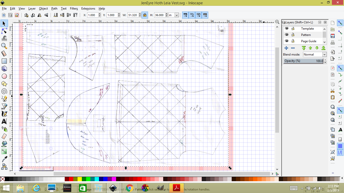Select the Calligraphy tool
344x193 pixels.
(x=4, y=114)
